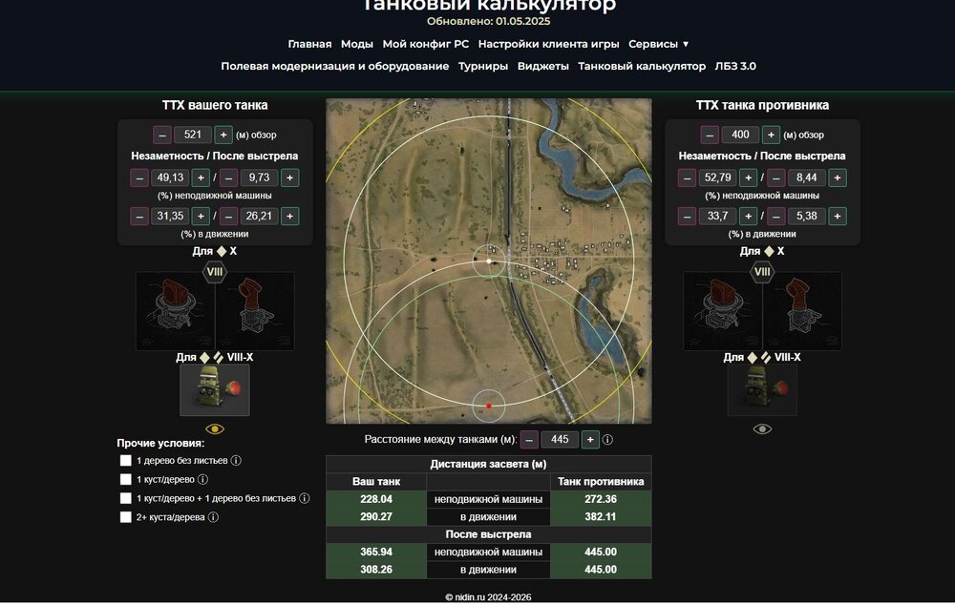Tick '1 куст/дерево + 1 дерево без листьев' checkbox
The height and width of the screenshot is (605, 955).
tap(125, 498)
